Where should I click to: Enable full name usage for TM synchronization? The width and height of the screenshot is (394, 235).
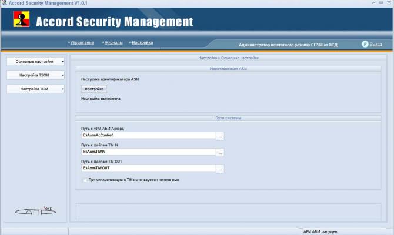pos(85,180)
